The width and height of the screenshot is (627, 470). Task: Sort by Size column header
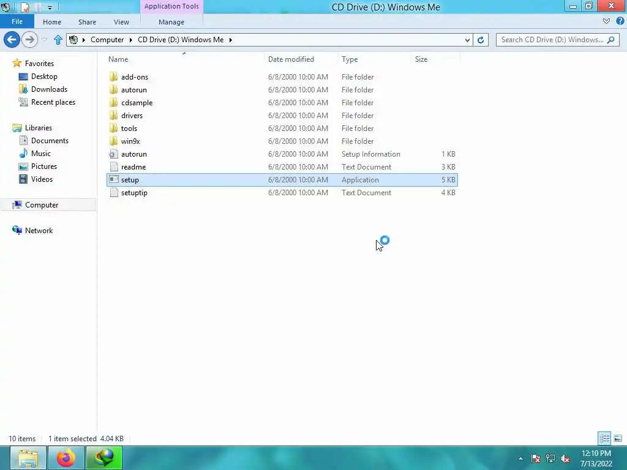[421, 59]
